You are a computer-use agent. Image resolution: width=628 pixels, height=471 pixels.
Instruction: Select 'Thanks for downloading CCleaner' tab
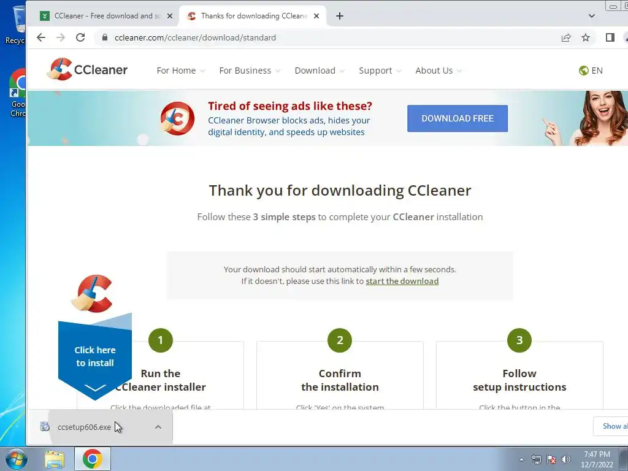pyautogui.click(x=253, y=16)
